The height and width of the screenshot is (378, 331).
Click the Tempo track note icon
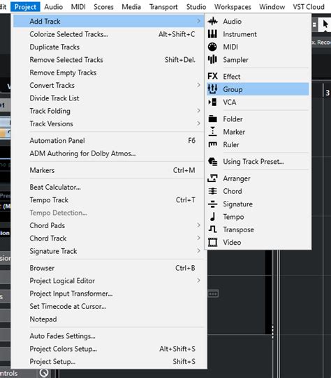pos(212,216)
